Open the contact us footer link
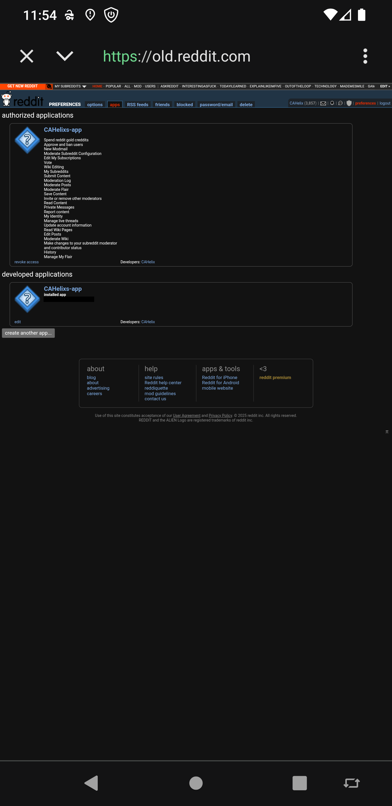Screen dimensions: 392x806 tap(155, 399)
